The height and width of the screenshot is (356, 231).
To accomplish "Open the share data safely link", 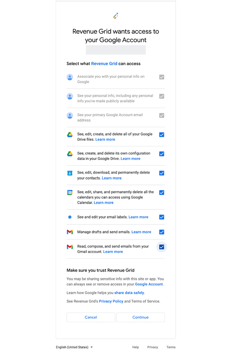I will (x=129, y=293).
